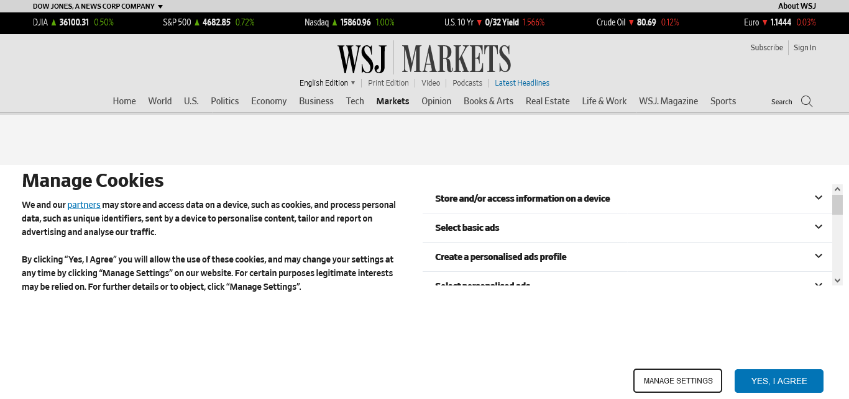
Task: Open the English Edition dropdown
Action: (x=327, y=83)
